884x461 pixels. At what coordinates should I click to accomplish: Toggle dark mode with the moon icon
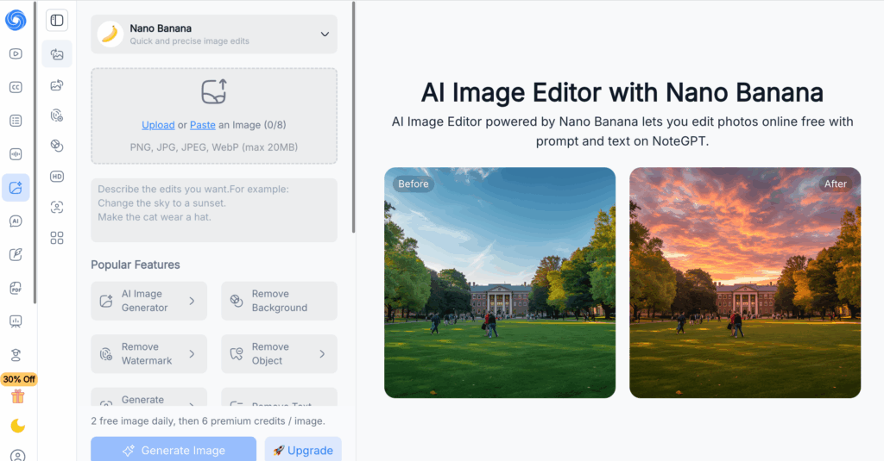(x=17, y=426)
